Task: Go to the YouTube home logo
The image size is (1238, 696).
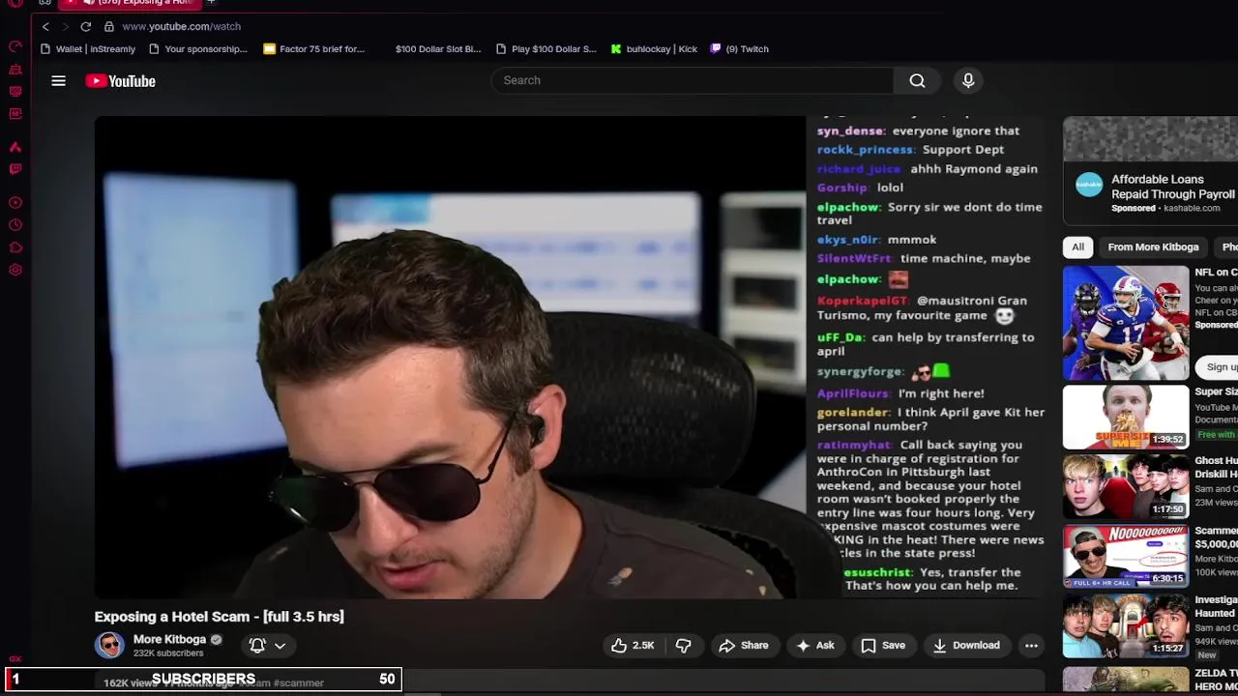Action: click(x=120, y=81)
